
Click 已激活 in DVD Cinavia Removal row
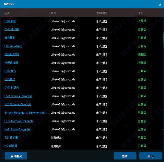142,96
